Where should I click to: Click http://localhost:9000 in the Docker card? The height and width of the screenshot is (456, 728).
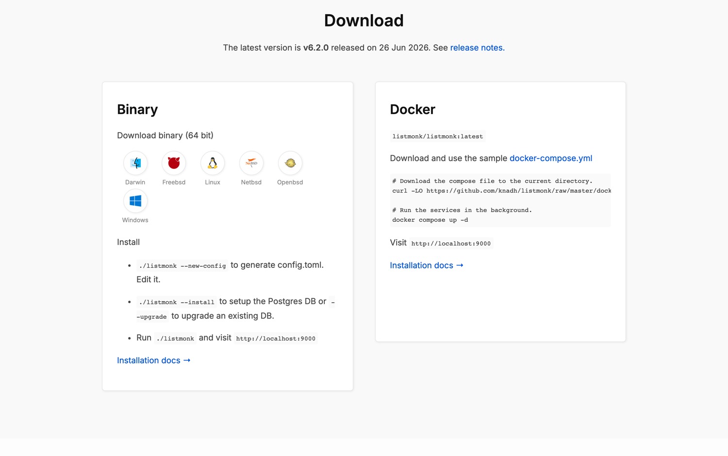[451, 244]
